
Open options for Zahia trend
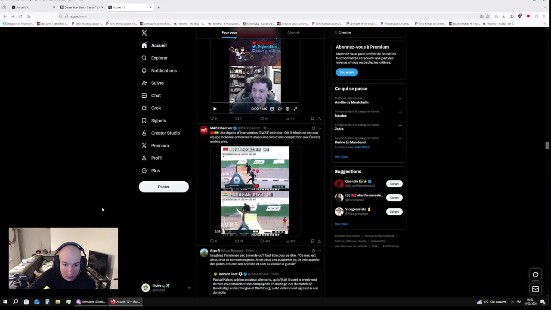coord(400,125)
